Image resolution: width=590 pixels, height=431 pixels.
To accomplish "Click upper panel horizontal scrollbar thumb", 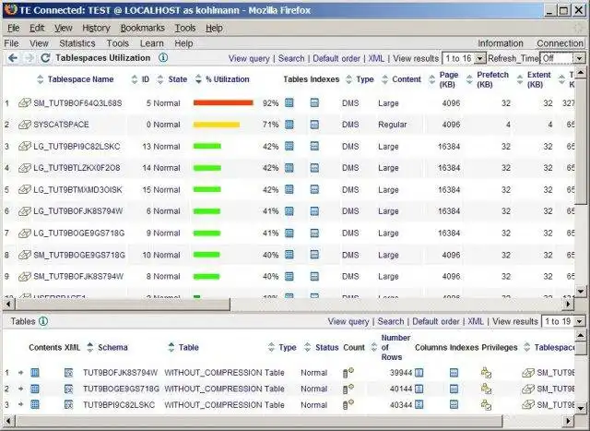I will point(123,304).
